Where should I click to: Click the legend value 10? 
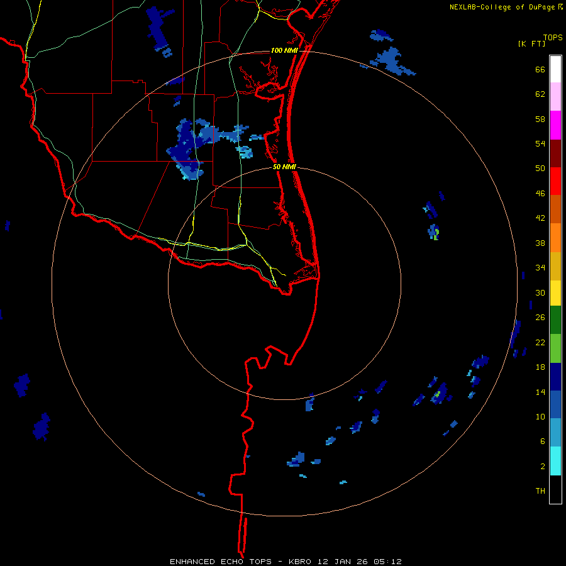click(540, 416)
